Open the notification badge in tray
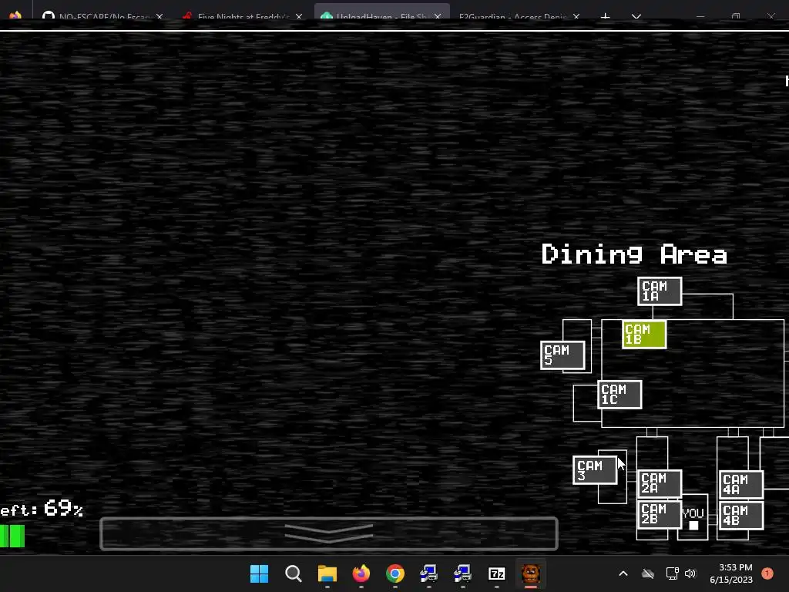 [x=767, y=573]
